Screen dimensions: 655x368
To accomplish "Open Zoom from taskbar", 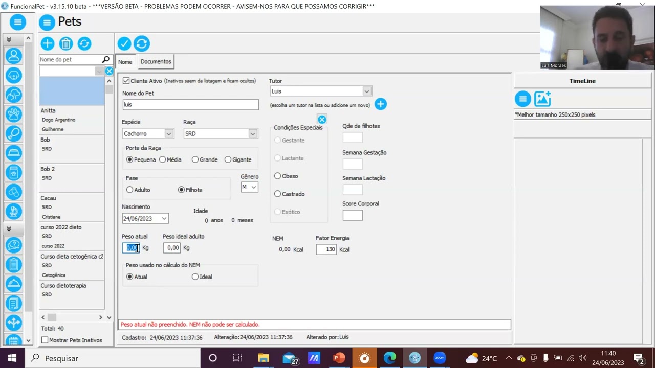I will tap(440, 358).
